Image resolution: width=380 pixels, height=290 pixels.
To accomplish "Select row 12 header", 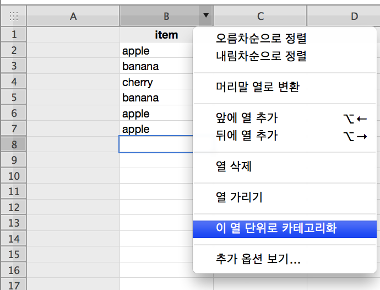I will coord(14,207).
